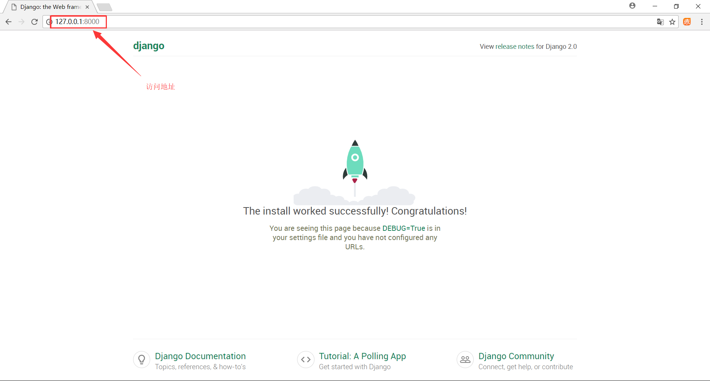This screenshot has width=710, height=381.
Task: Click the code brackets tutorial icon
Action: coord(306,360)
